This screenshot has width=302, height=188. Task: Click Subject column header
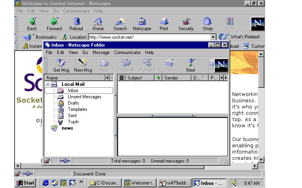click(x=140, y=78)
